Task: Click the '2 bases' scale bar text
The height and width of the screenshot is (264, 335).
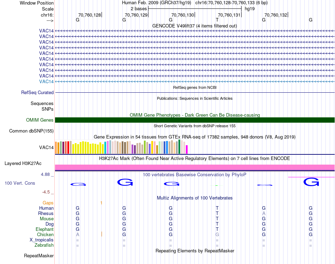Action: (139, 9)
